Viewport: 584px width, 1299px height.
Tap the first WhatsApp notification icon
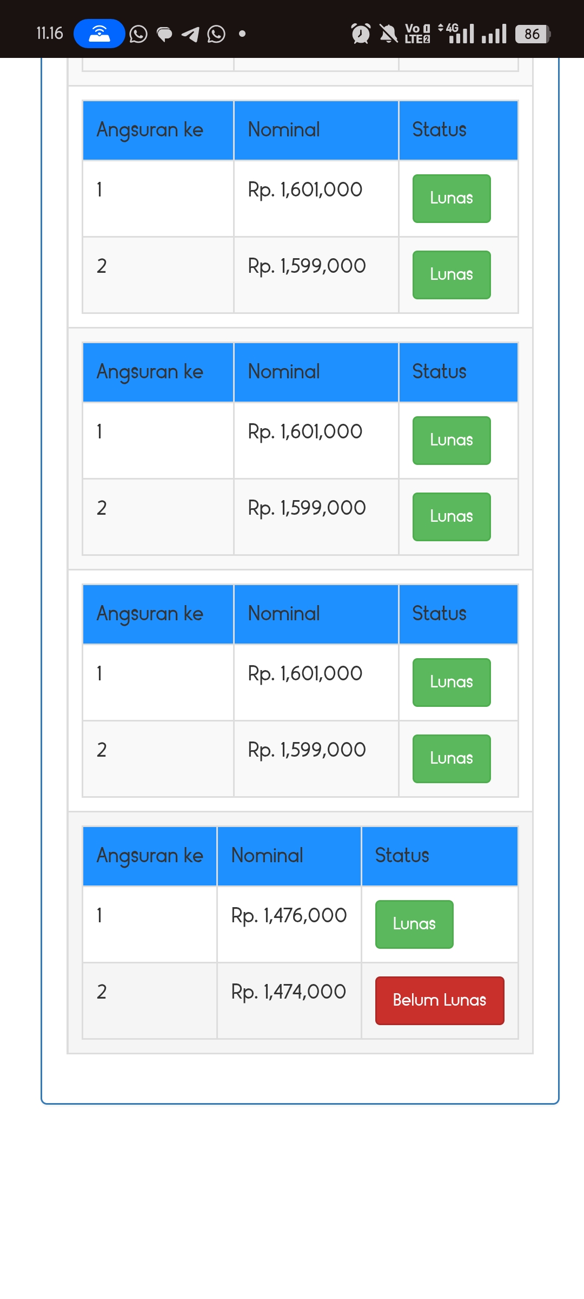[138, 34]
